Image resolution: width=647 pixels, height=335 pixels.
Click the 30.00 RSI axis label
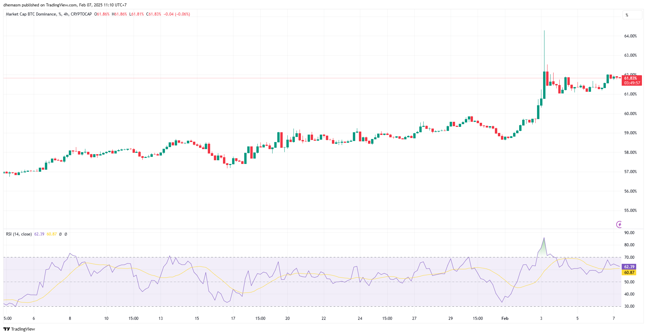coord(629,306)
